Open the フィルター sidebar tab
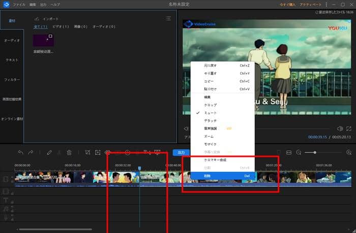The width and height of the screenshot is (356, 233). click(12, 80)
